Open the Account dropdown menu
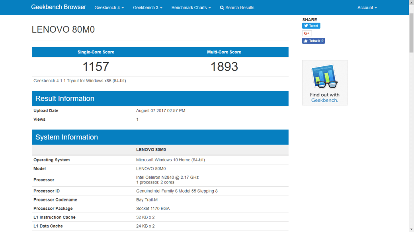 pos(367,8)
